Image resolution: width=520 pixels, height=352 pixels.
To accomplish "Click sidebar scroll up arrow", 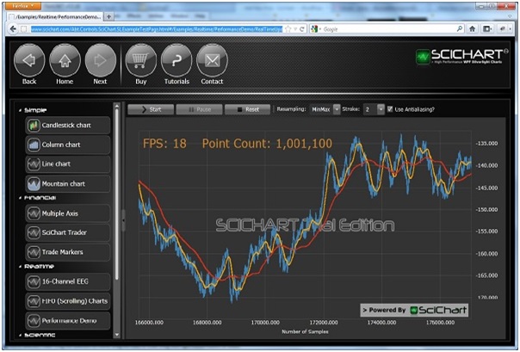I will point(117,106).
